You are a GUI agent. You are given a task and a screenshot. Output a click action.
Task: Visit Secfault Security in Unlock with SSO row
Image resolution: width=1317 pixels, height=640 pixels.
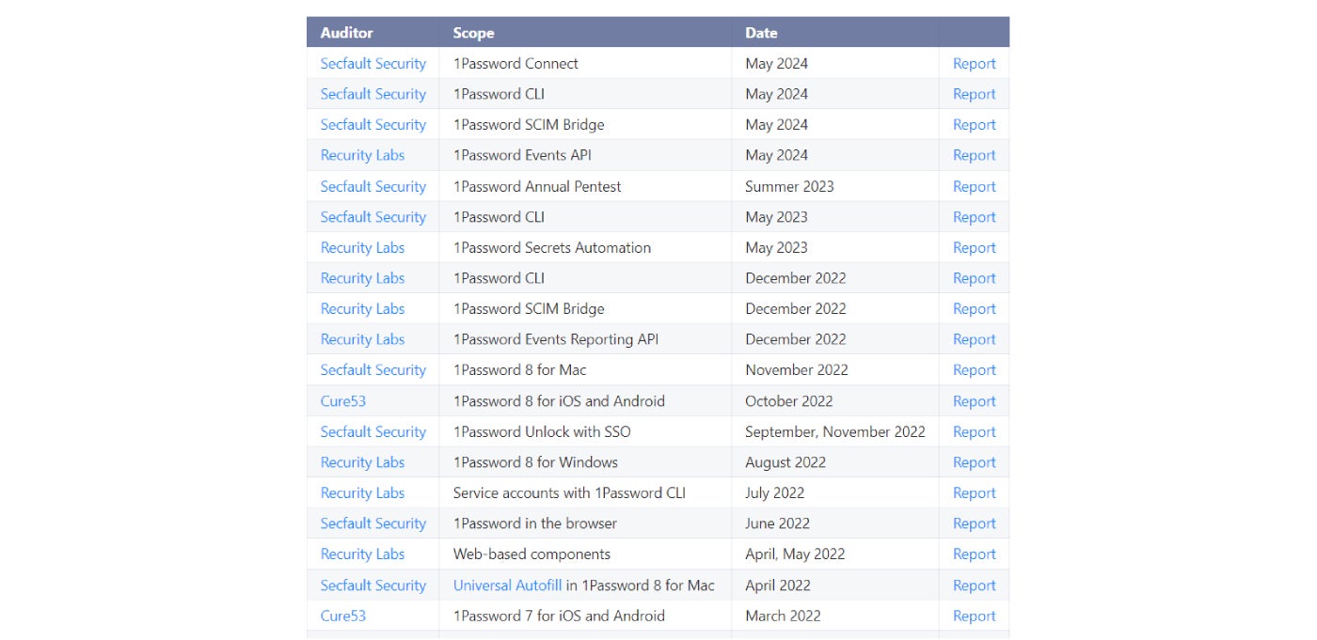coord(373,431)
